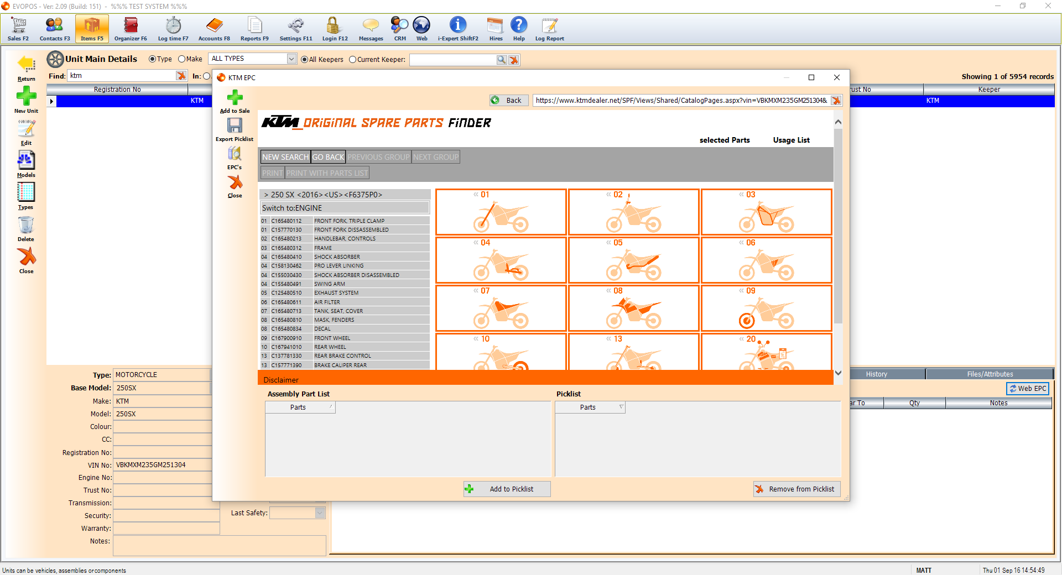The image size is (1062, 575).
Task: Open the Usage List view
Action: [x=791, y=140]
